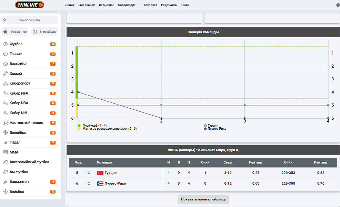Click the tennis ball sidebar icon
The height and width of the screenshot is (207, 340).
[x=6, y=54]
